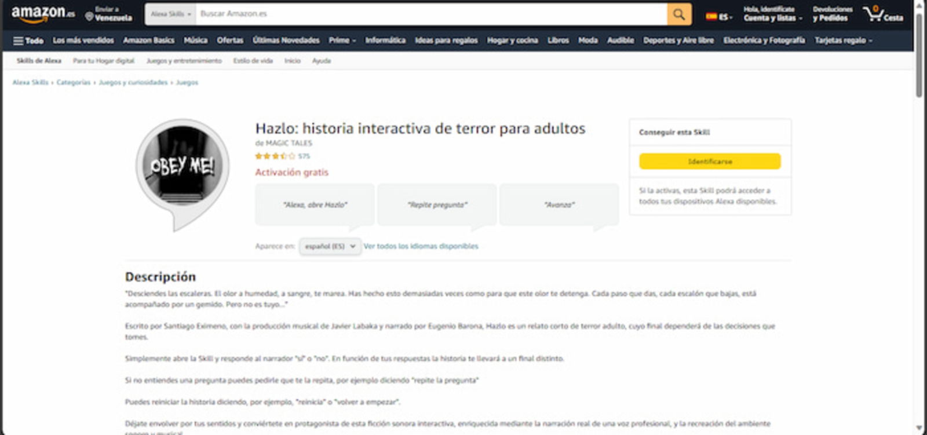Open Hogar y cocina menu item

(513, 41)
